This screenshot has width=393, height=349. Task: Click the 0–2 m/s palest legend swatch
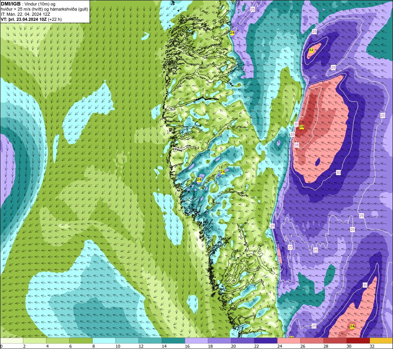(11, 340)
